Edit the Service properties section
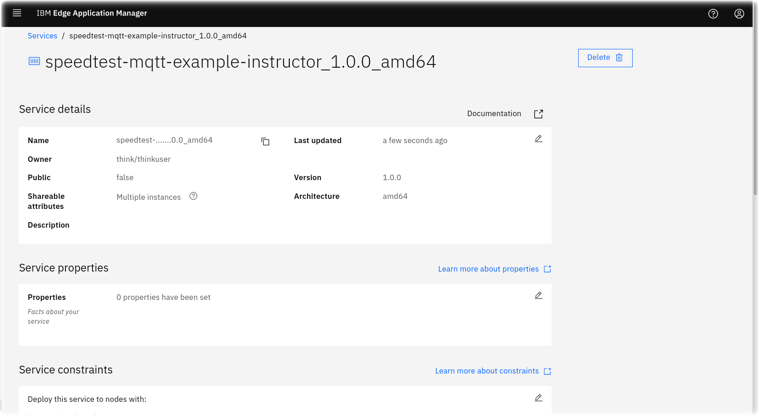This screenshot has width=759, height=416. pos(538,296)
